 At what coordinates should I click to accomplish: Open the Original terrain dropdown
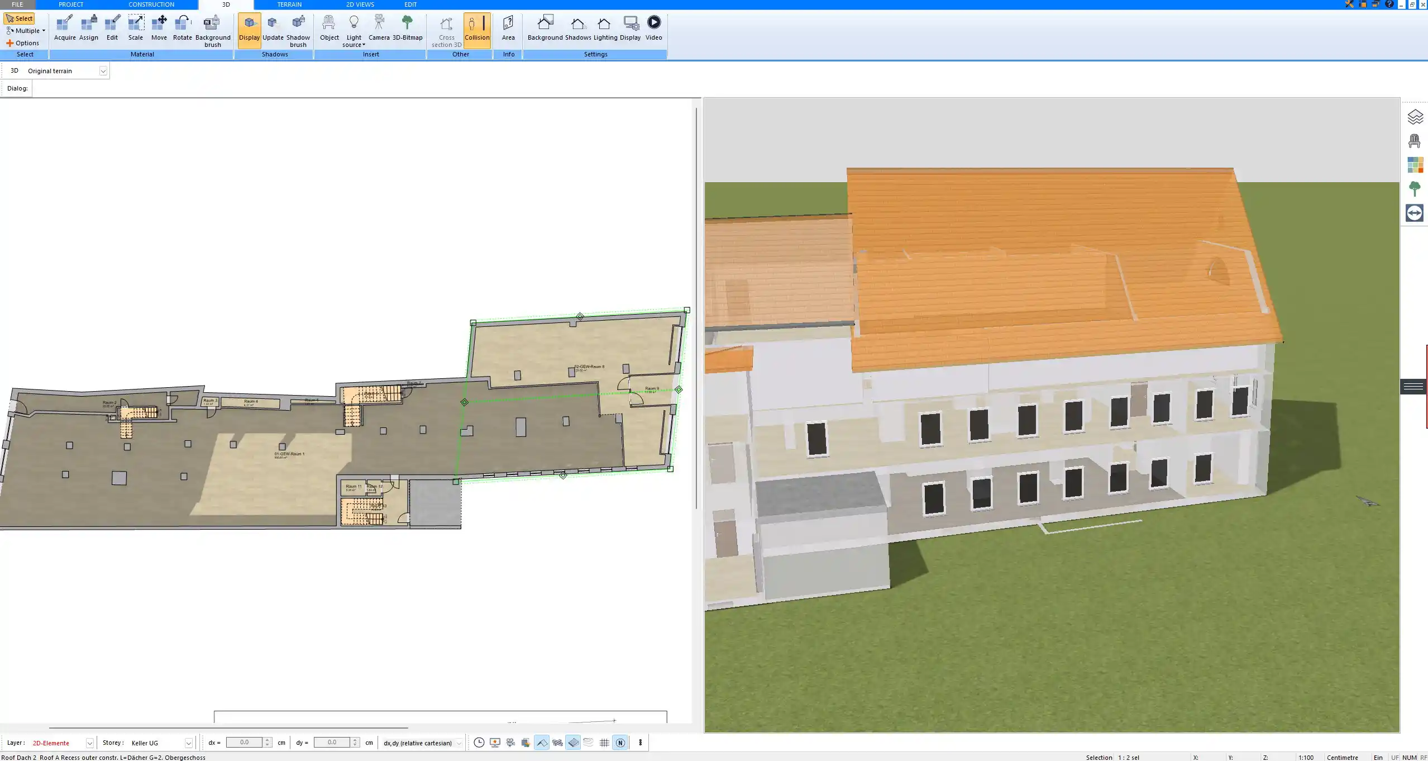coord(104,70)
